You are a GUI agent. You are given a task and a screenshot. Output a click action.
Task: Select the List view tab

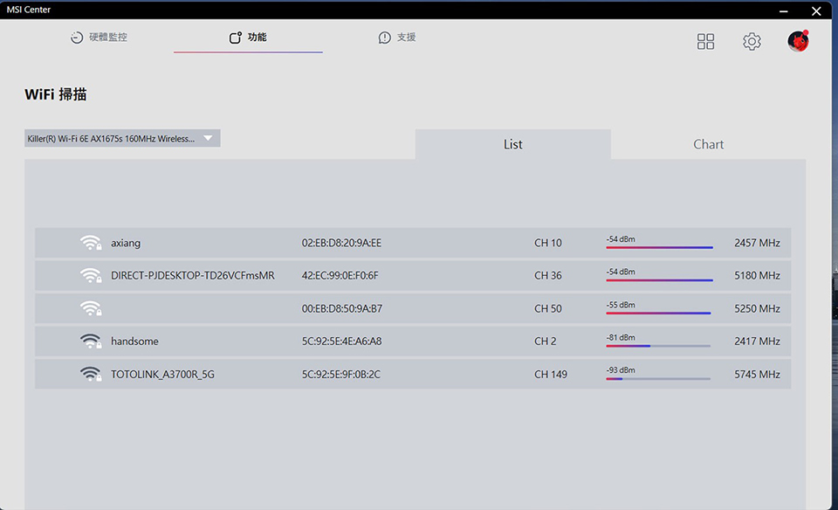pos(513,144)
